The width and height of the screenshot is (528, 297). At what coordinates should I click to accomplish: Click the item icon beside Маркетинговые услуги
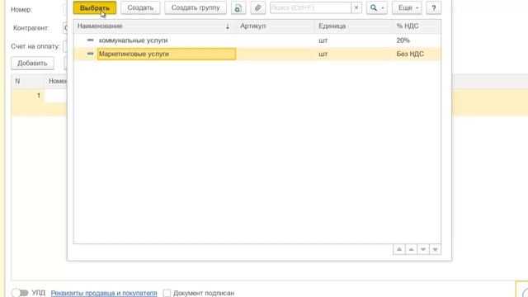point(90,54)
